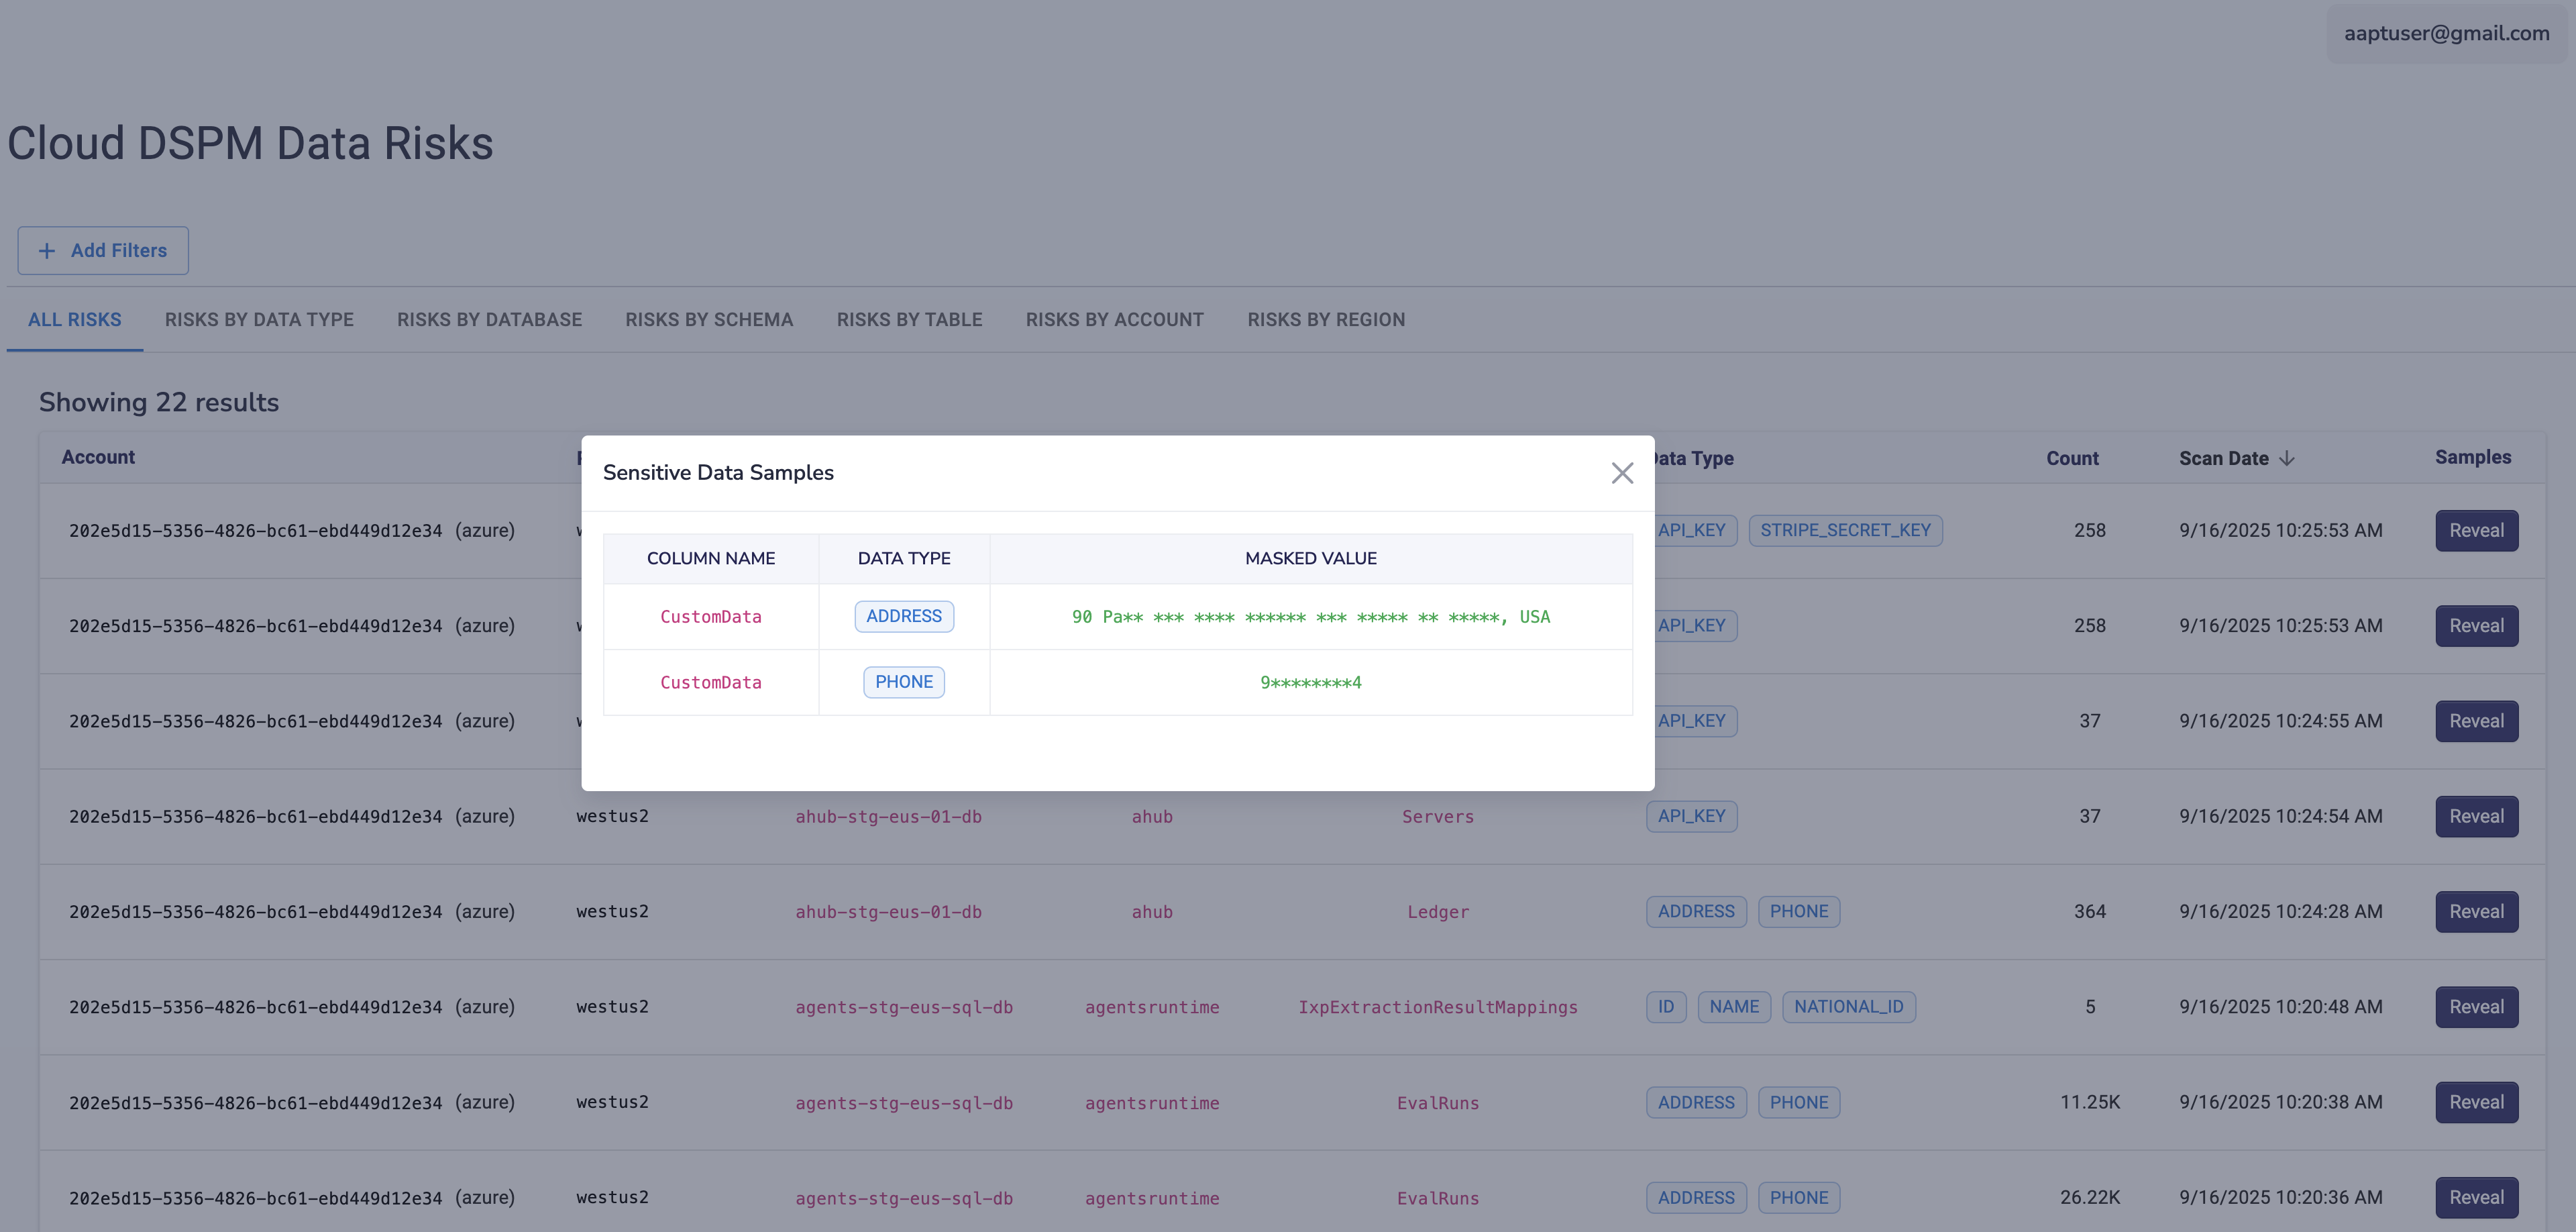The image size is (2576, 1232).
Task: View the Risks by Region tab
Action: 1326,320
